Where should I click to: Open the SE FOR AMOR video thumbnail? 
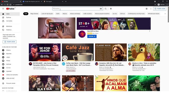(x=45, y=52)
